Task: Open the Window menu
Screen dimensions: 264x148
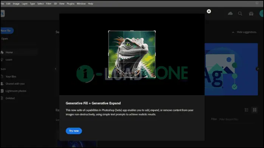Action: [x=81, y=3]
